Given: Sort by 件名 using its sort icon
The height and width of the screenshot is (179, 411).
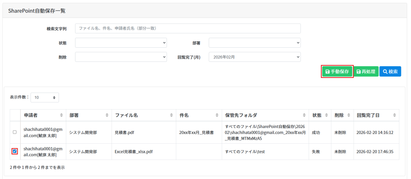Looking at the screenshot, I should 217,115.
